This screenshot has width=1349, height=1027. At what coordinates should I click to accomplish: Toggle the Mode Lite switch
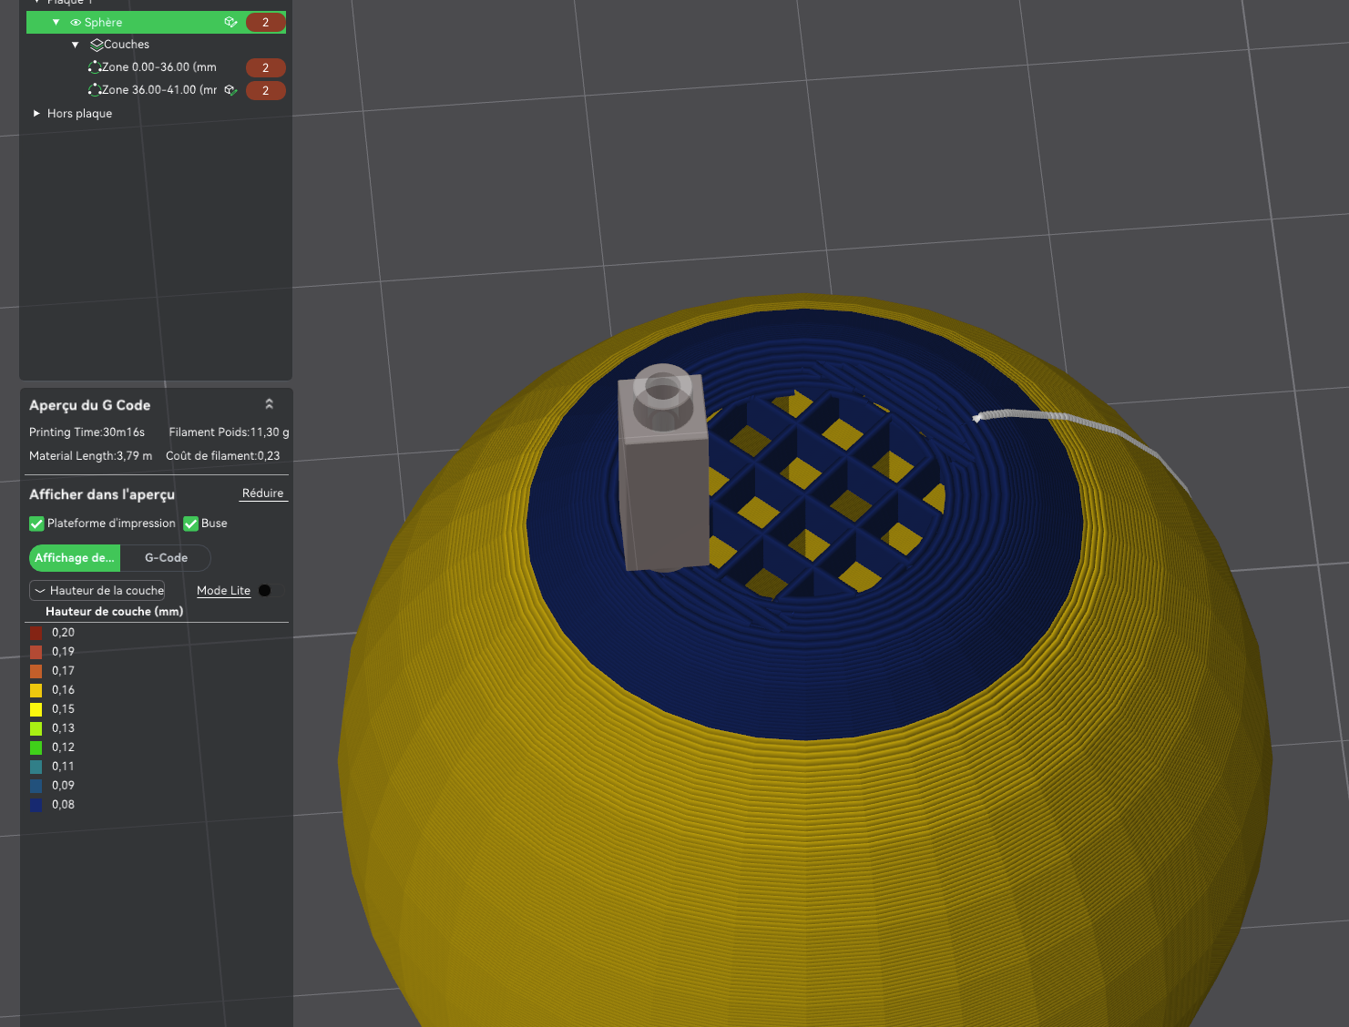(270, 590)
